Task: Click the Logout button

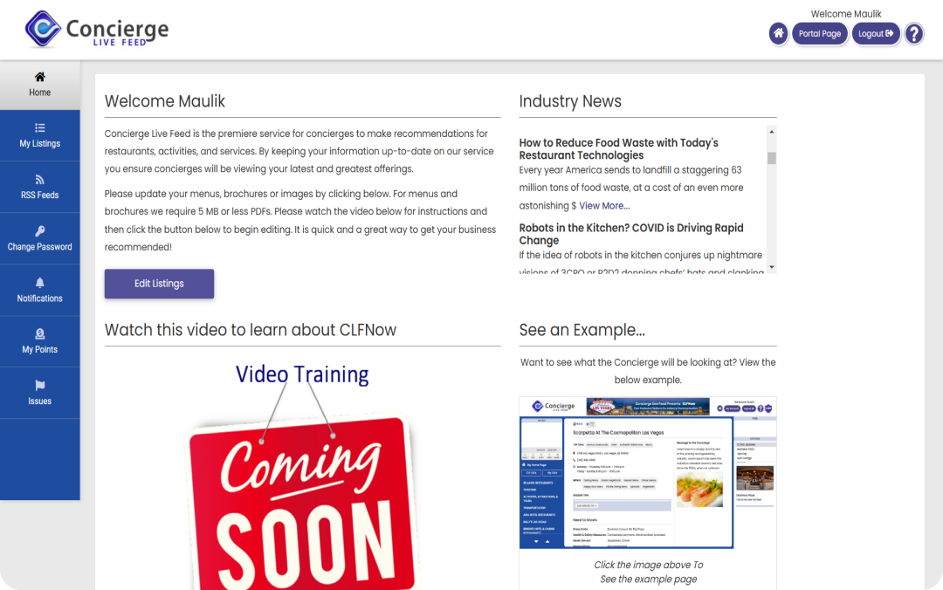Action: 876,34
